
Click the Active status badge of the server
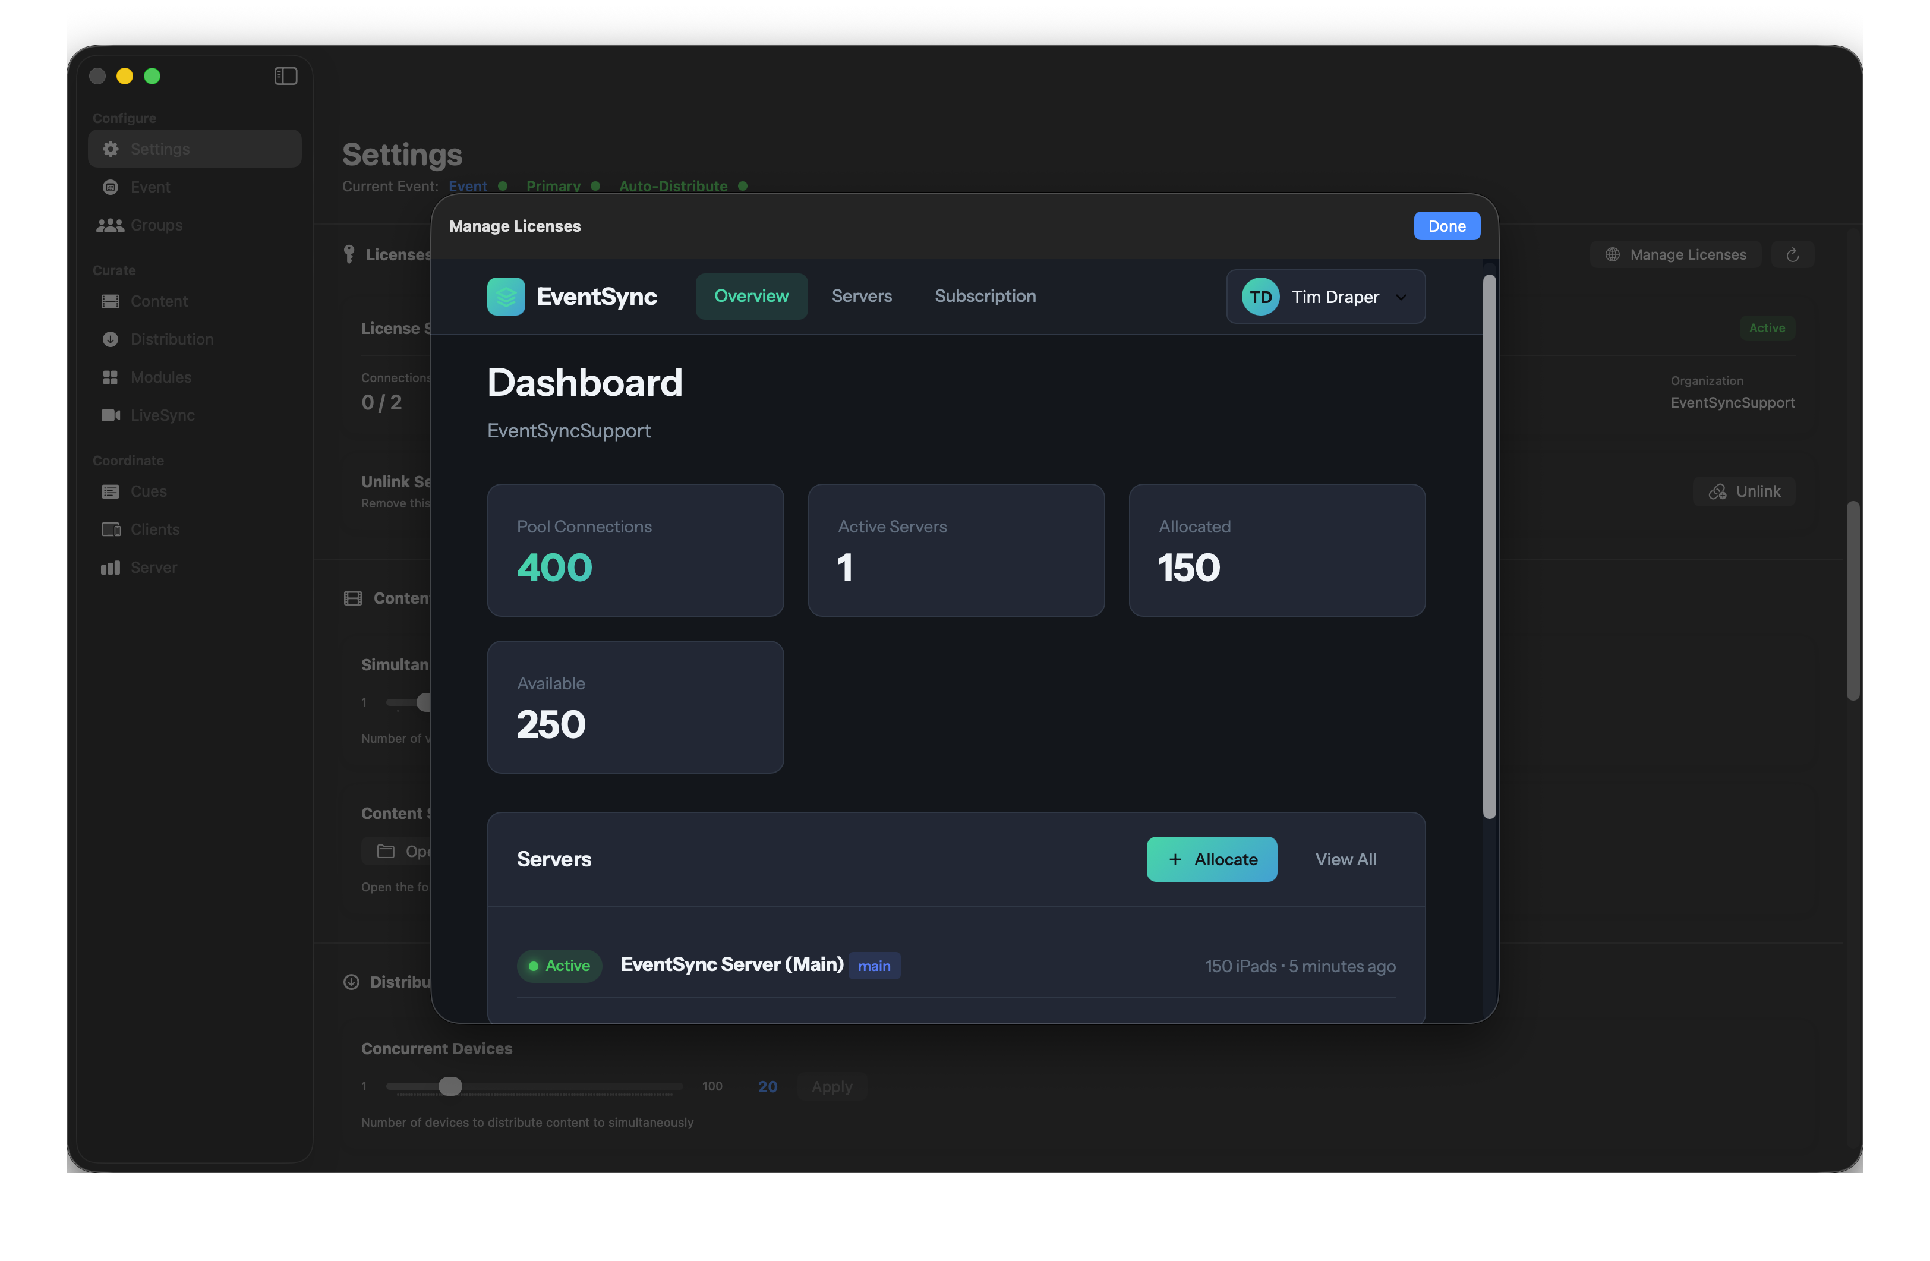pyautogui.click(x=560, y=967)
